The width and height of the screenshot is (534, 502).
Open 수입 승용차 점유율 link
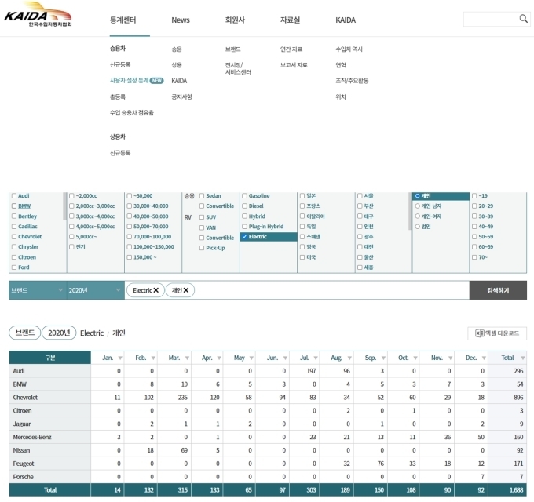coord(132,113)
